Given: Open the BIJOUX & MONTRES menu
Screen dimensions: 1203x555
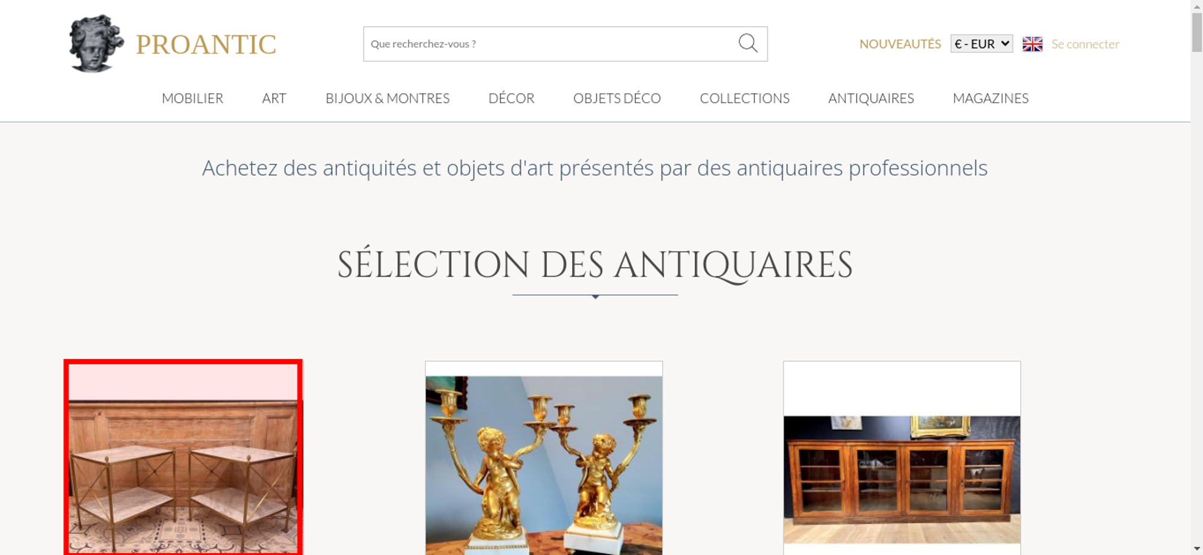Looking at the screenshot, I should (x=387, y=98).
